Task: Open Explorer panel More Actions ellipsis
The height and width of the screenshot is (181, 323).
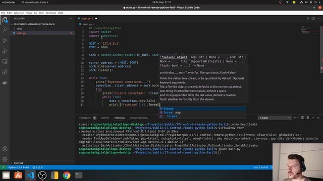Action: click(x=70, y=19)
